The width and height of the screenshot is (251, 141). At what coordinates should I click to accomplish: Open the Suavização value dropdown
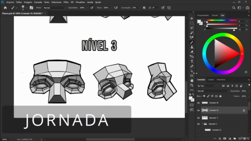pos(140,8)
